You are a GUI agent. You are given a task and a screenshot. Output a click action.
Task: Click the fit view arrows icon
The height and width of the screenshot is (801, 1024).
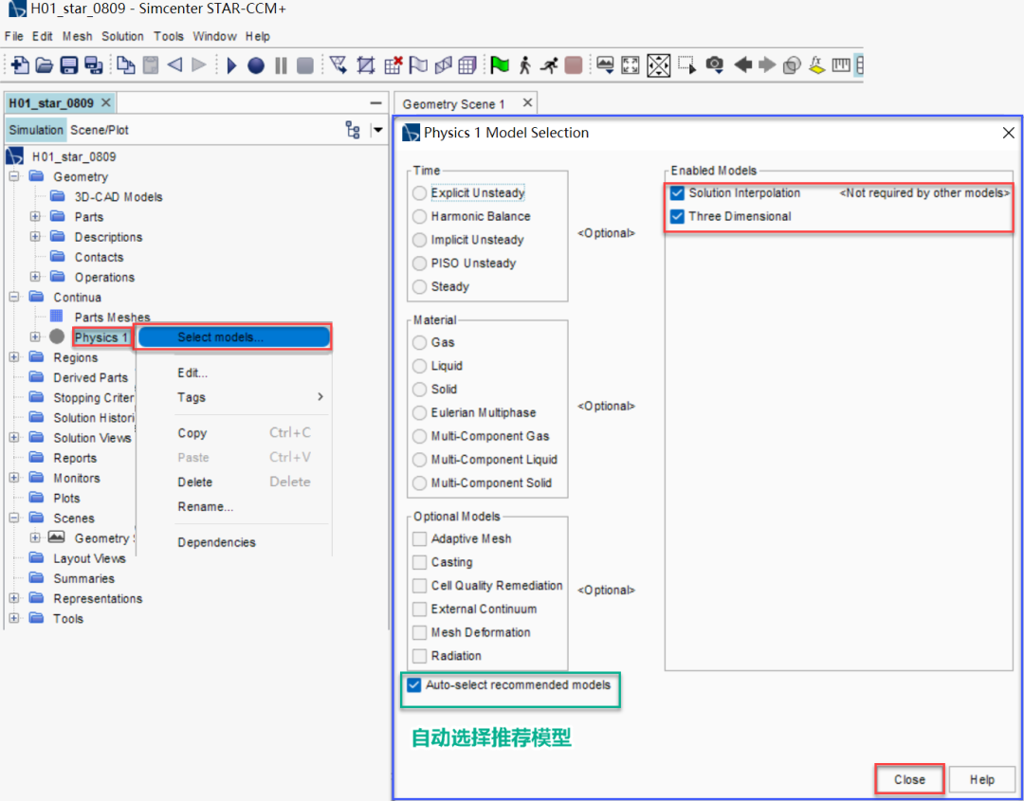click(x=631, y=64)
